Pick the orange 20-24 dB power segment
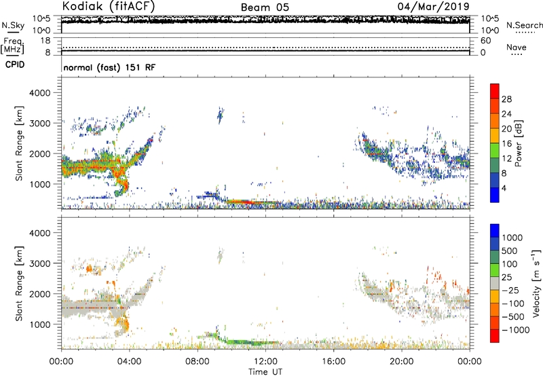Screen dimensions: 543x376 tap(495, 121)
